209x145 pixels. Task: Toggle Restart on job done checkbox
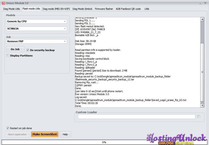click(x=8, y=128)
